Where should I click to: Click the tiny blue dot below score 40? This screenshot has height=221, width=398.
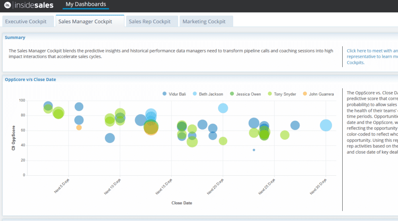pyautogui.click(x=254, y=150)
